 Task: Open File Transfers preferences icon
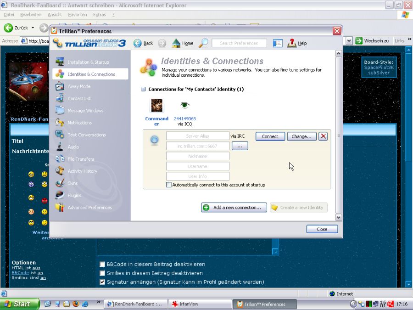pyautogui.click(x=60, y=159)
